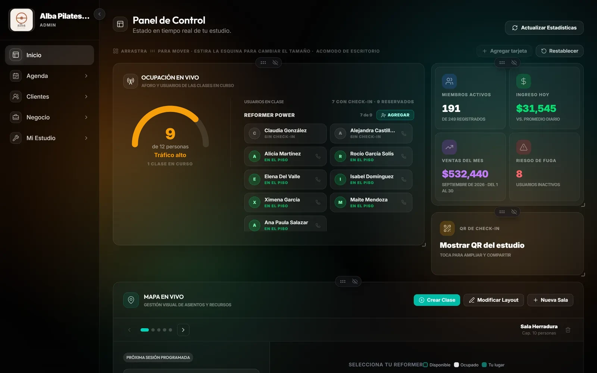Click the Nueva Sala button
Image resolution: width=597 pixels, height=373 pixels.
coord(550,300)
